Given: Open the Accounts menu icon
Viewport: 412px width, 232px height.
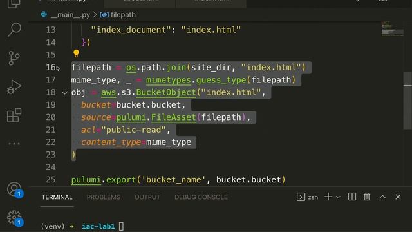Looking at the screenshot, I should [x=14, y=189].
